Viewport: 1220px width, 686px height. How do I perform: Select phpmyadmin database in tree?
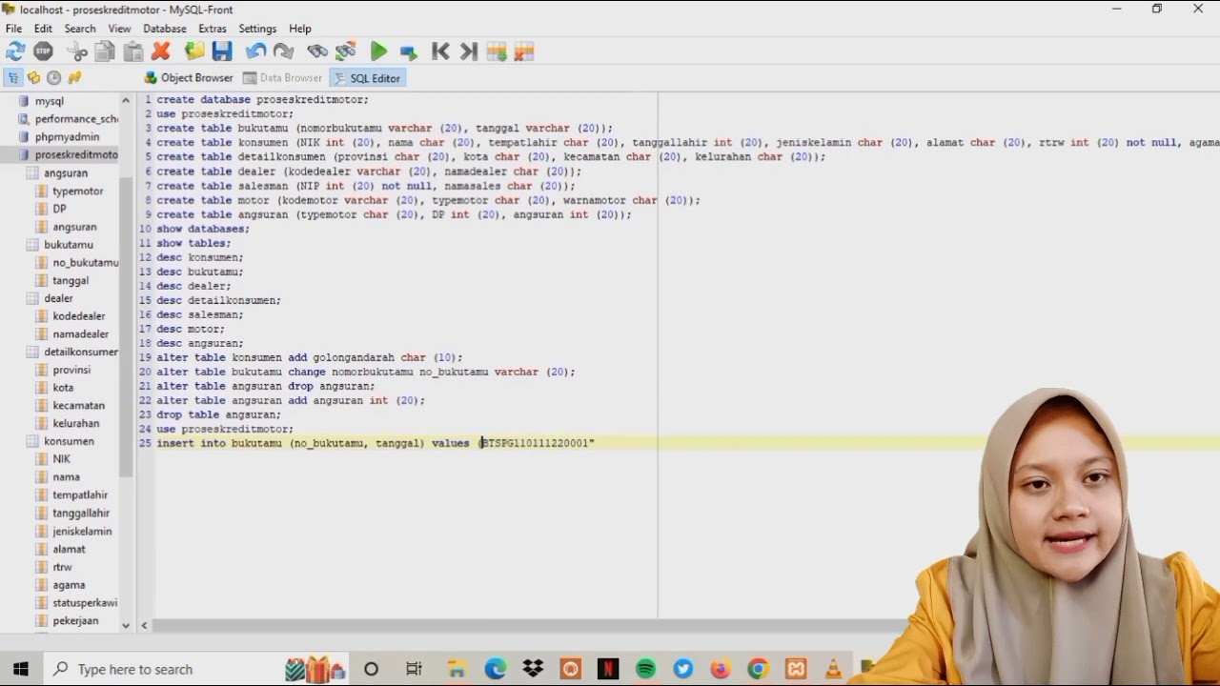[x=67, y=137]
